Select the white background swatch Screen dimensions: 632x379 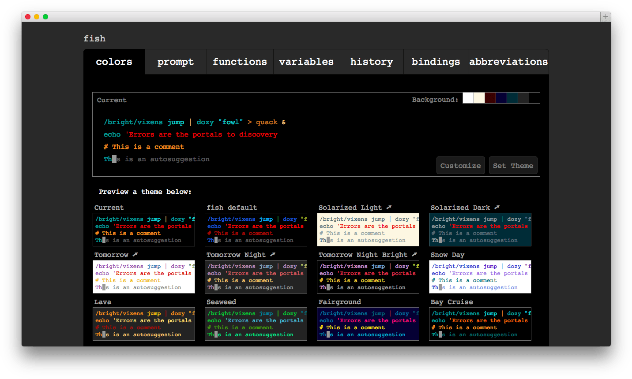click(x=468, y=98)
